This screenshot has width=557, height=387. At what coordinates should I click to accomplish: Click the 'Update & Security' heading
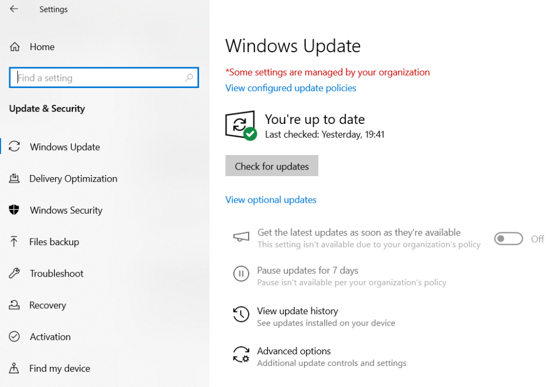pos(47,109)
